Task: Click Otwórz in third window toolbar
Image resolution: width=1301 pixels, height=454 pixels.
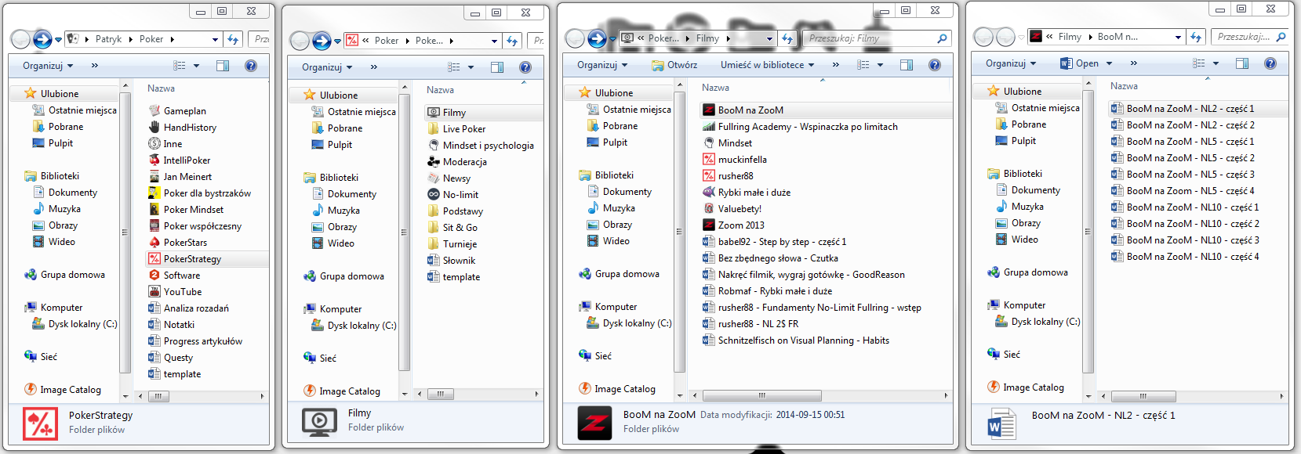Action: [674, 65]
